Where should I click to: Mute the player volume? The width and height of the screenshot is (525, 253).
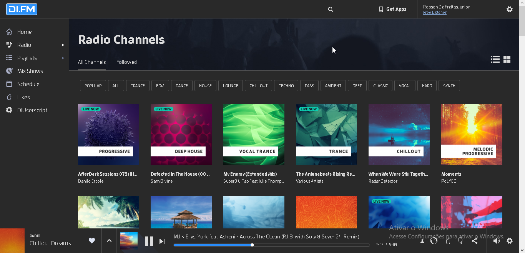pos(497,241)
